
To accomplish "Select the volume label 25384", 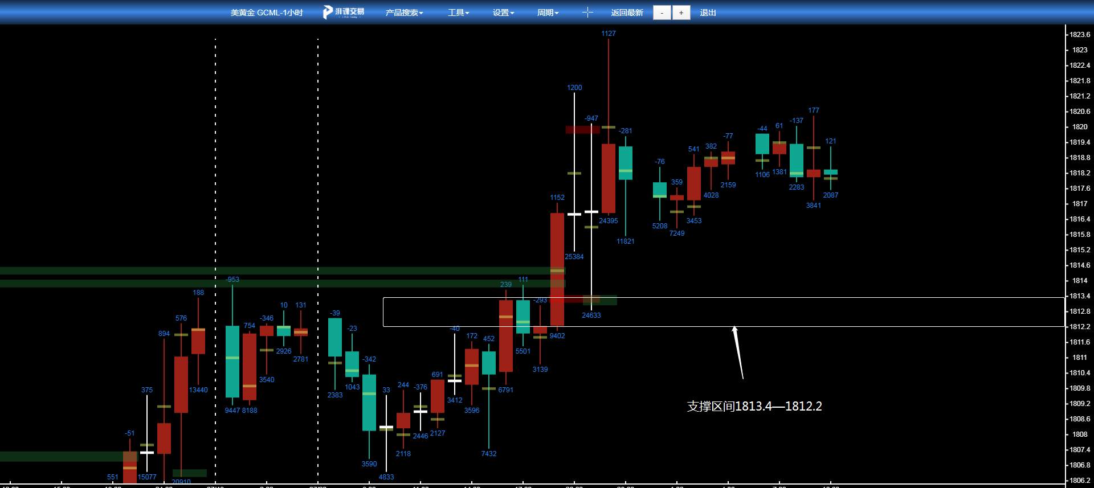I will pyautogui.click(x=574, y=257).
